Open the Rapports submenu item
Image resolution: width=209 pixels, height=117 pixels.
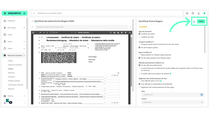[11, 89]
